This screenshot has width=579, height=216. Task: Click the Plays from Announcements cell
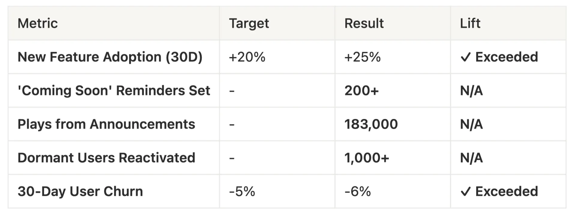(x=106, y=124)
